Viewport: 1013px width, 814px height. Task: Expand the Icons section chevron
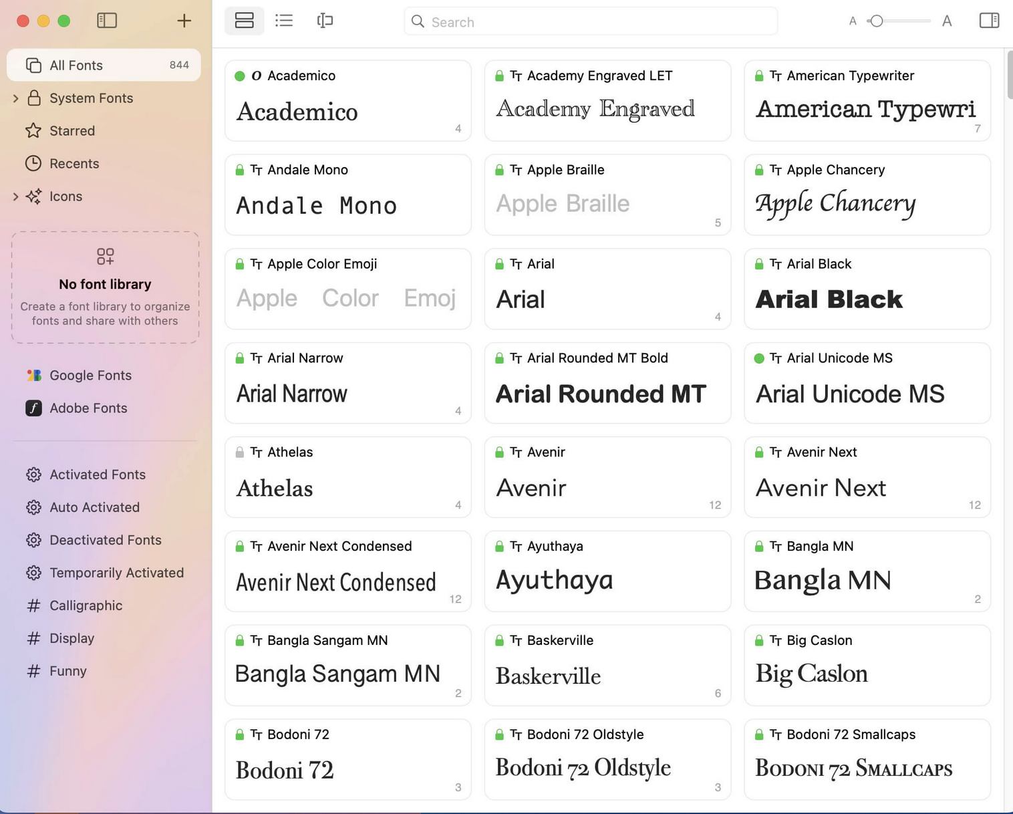click(15, 196)
